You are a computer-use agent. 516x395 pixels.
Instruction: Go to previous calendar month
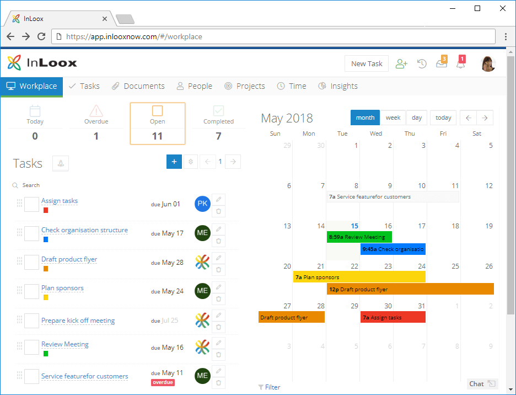(468, 118)
